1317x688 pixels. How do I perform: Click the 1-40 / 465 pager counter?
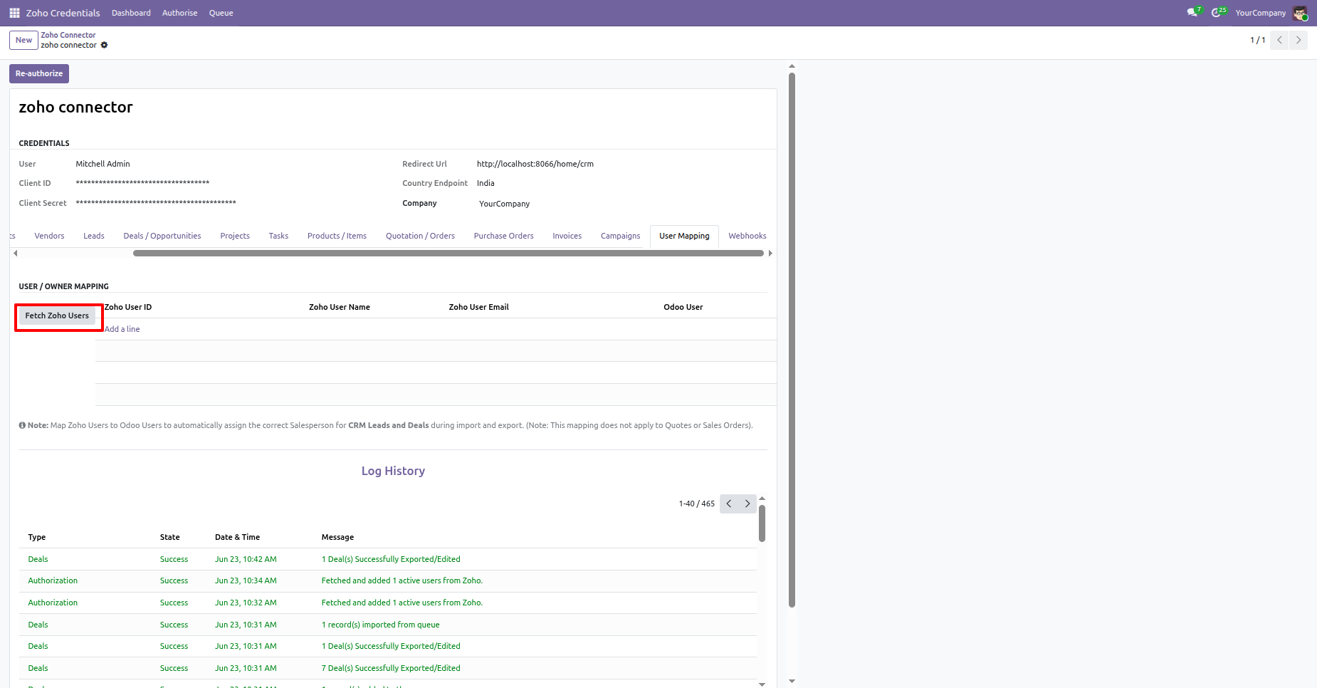pyautogui.click(x=696, y=504)
